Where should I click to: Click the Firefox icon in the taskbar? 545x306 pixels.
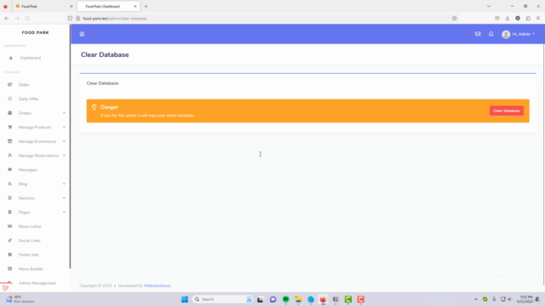[324, 299]
